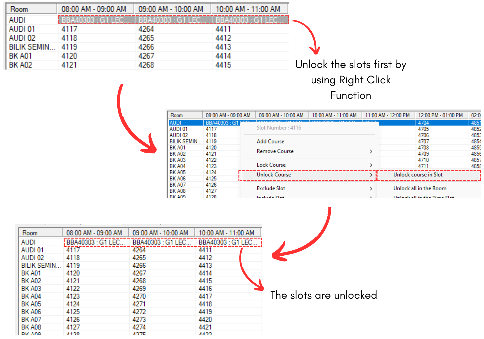Expand the Lock Course submenu arrow

coord(371,165)
